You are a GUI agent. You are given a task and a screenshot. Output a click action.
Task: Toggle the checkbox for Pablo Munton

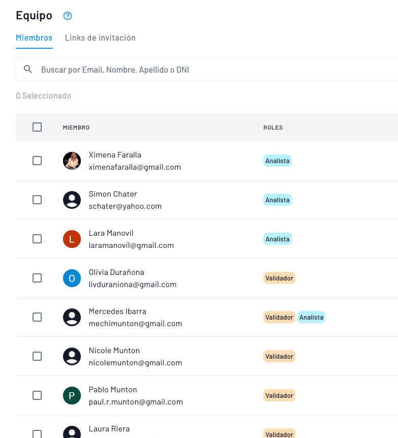pyautogui.click(x=37, y=395)
